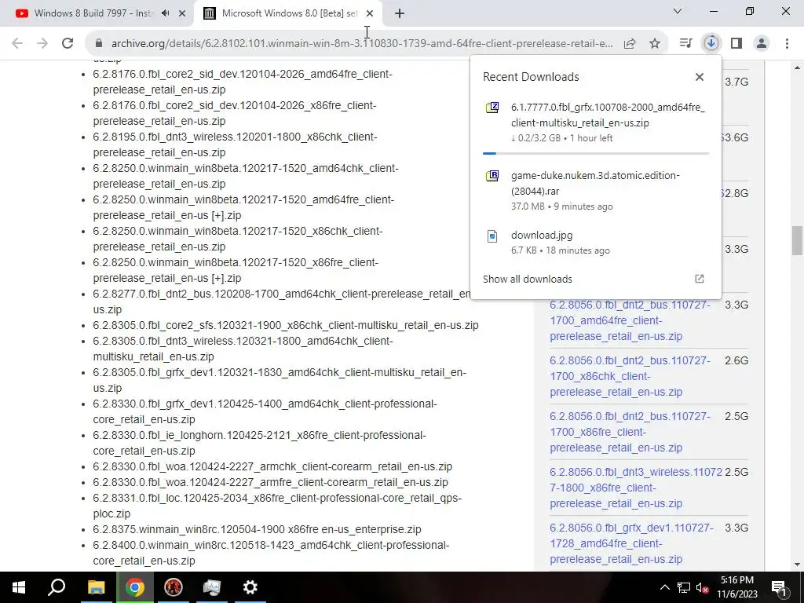Open Settings gear in the taskbar
The width and height of the screenshot is (804, 603).
click(x=250, y=587)
